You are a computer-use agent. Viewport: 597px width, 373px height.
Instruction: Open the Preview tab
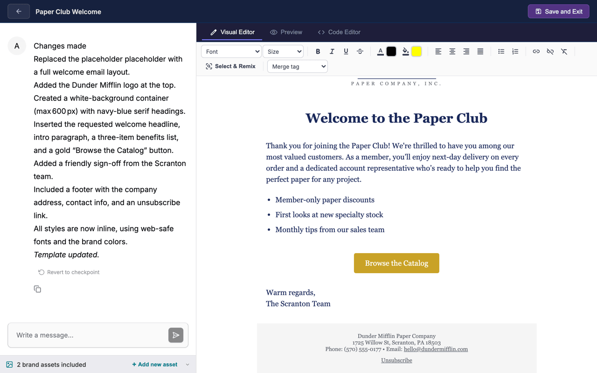(x=286, y=32)
